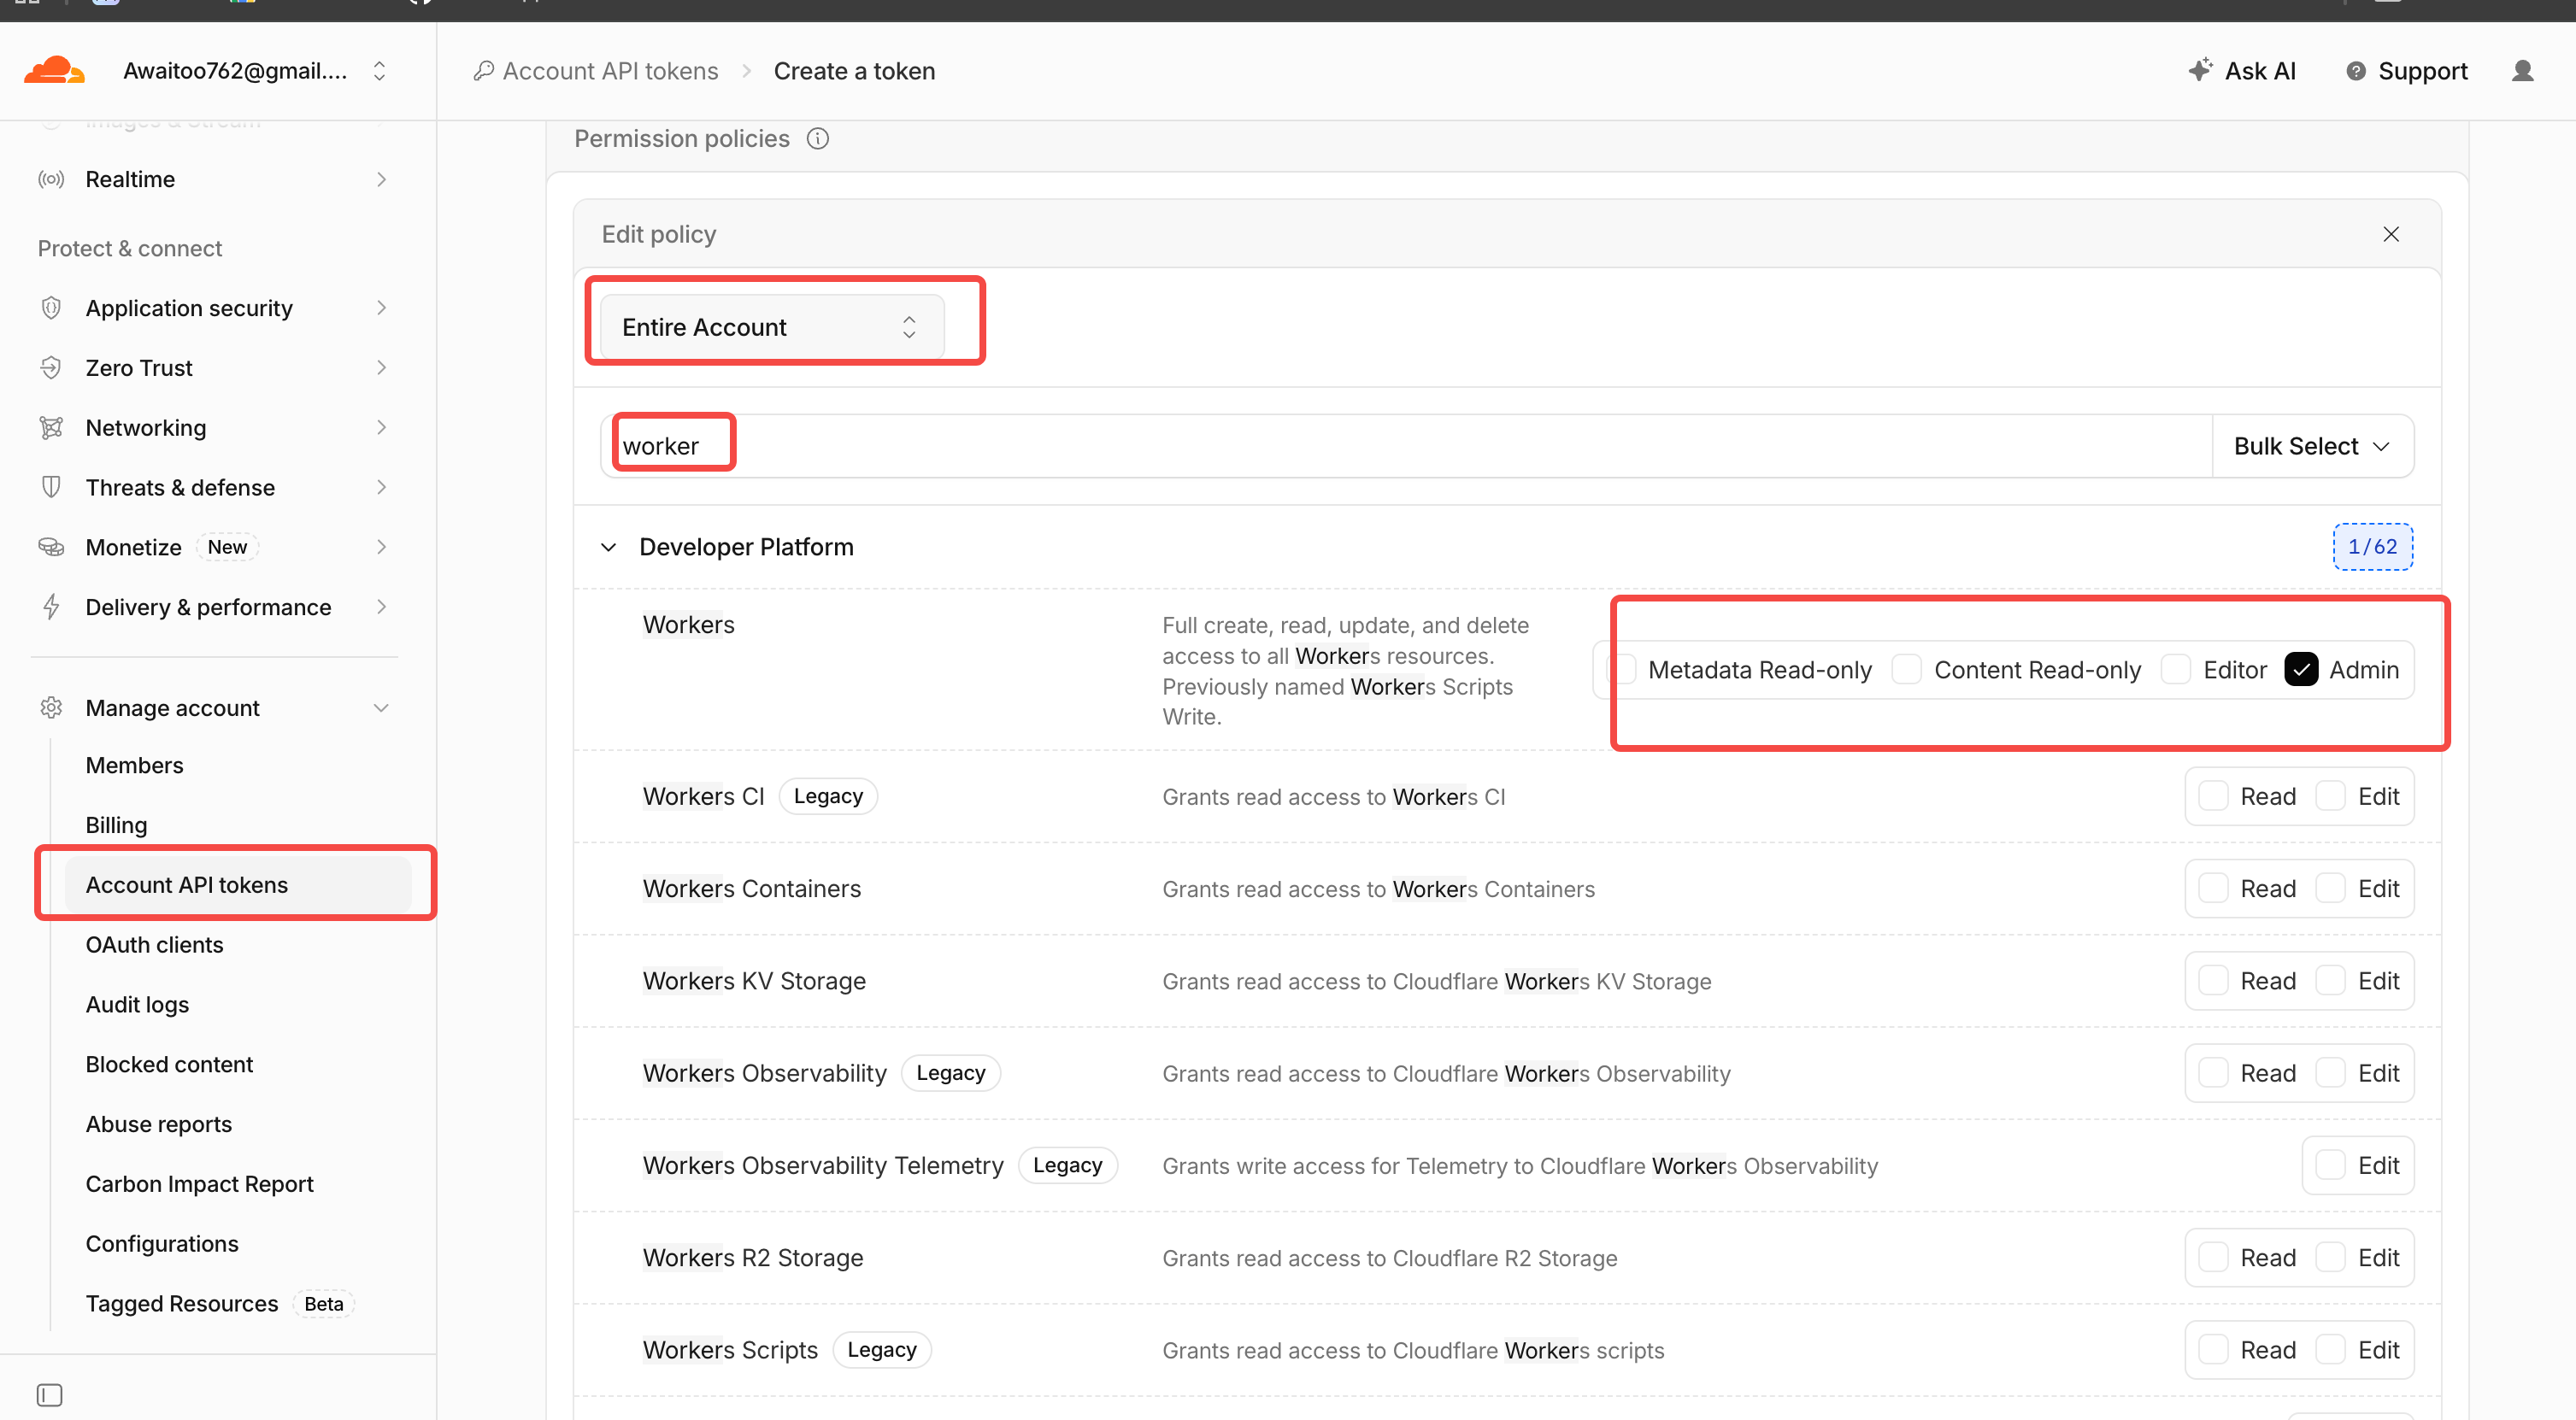Collapse the Developer Platform section
2576x1420 pixels.
pos(608,547)
